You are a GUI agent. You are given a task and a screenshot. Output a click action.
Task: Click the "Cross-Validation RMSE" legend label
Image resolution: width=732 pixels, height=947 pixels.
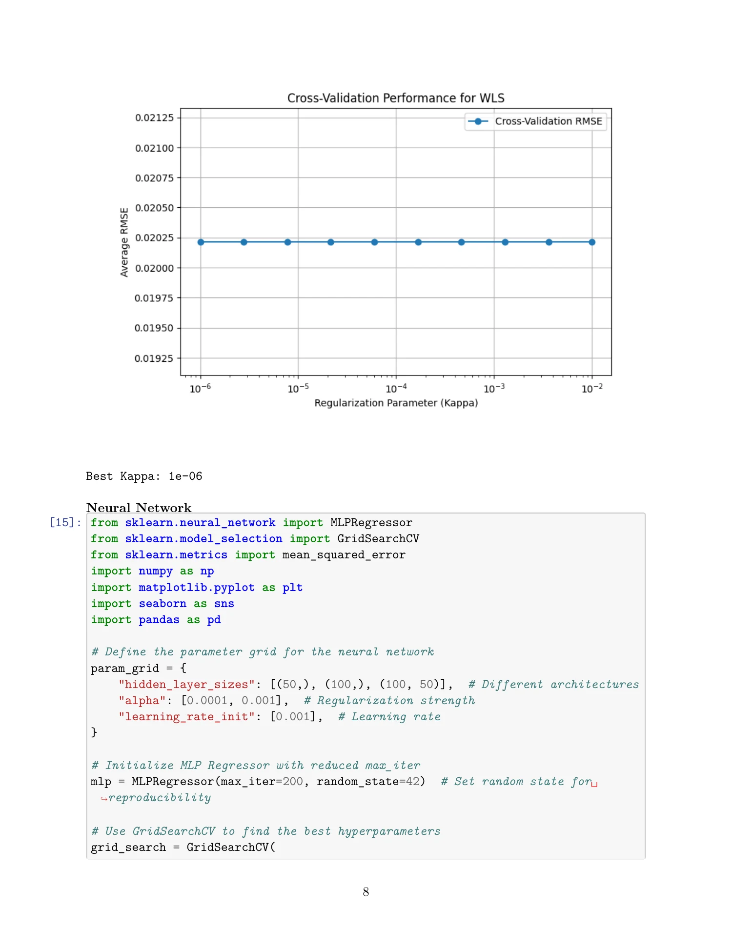point(549,121)
